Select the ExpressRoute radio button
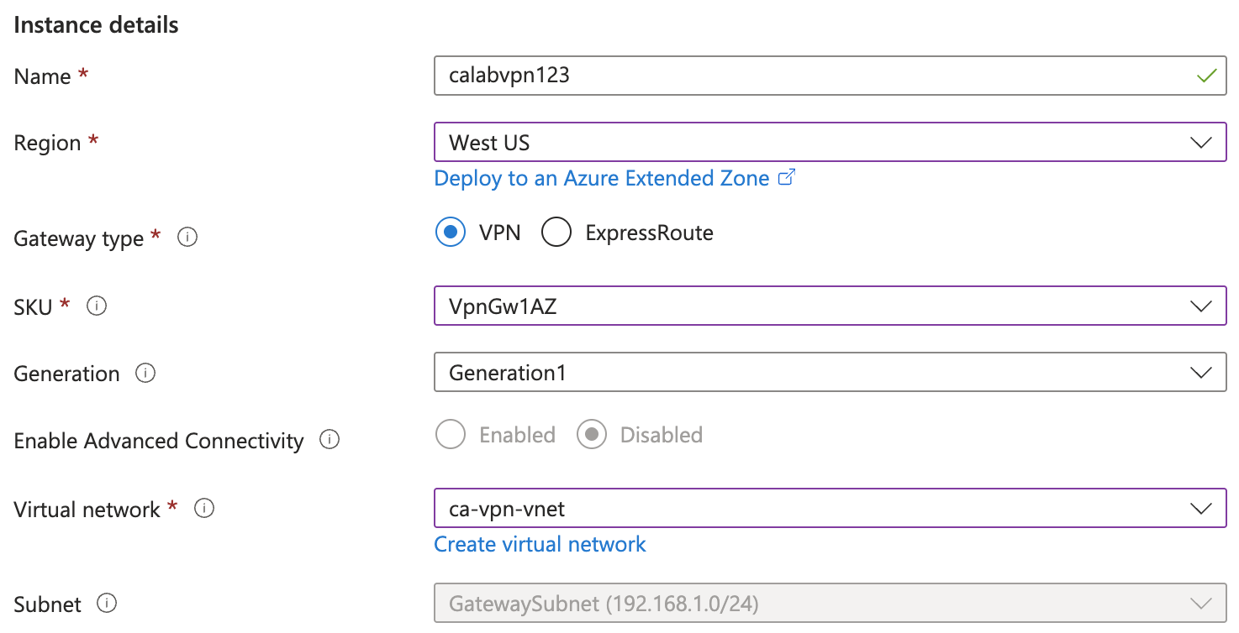This screenshot has height=633, width=1239. pyautogui.click(x=556, y=233)
